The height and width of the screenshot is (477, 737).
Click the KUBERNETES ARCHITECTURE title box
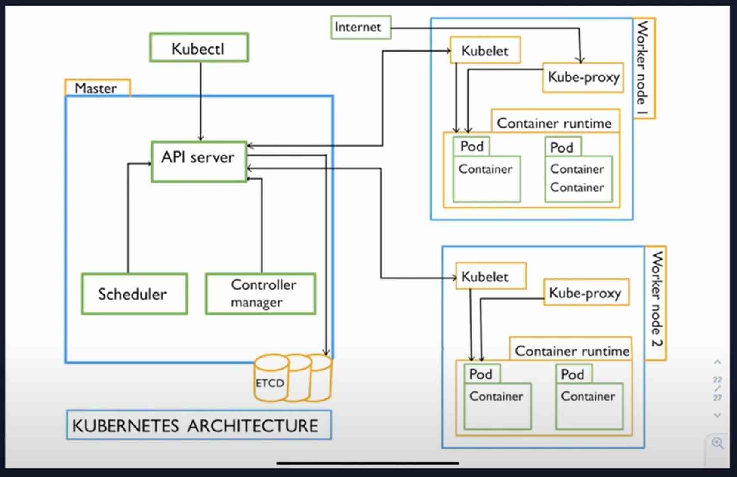pos(199,425)
